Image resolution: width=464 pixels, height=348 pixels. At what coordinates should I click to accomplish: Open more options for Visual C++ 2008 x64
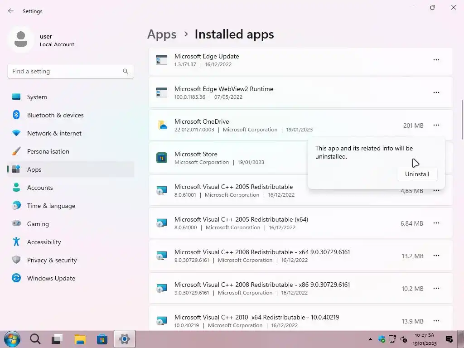coord(436,256)
